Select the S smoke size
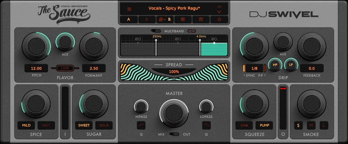Screen dimensions: 348x144 pos(298,126)
